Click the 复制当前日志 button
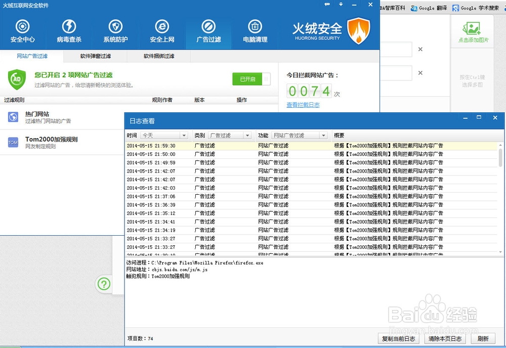The image size is (506, 348). pos(399,339)
